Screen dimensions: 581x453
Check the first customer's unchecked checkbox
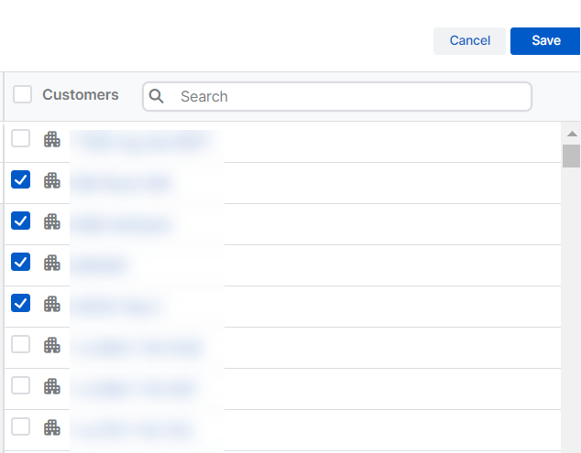(x=20, y=138)
